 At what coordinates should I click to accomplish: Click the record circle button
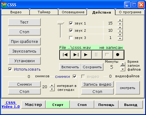pyautogui.click(x=118, y=55)
